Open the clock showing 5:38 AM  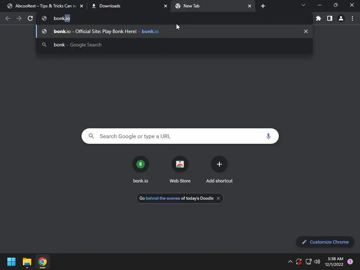334,262
